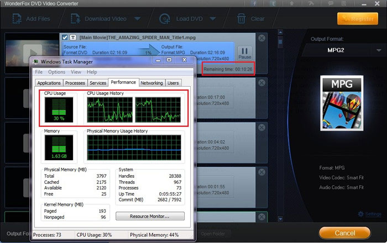Click the Physical Memory Usage History graph
The height and width of the screenshot is (243, 387).
point(134,147)
